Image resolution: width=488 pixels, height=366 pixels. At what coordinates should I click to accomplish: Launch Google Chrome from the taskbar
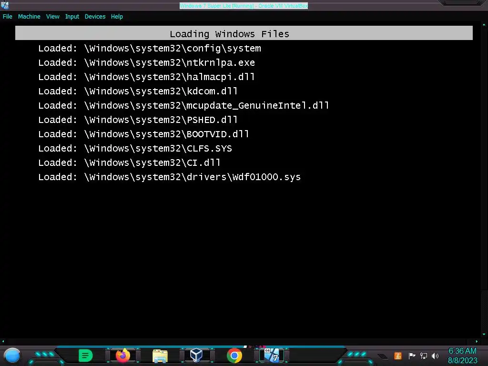pos(234,356)
